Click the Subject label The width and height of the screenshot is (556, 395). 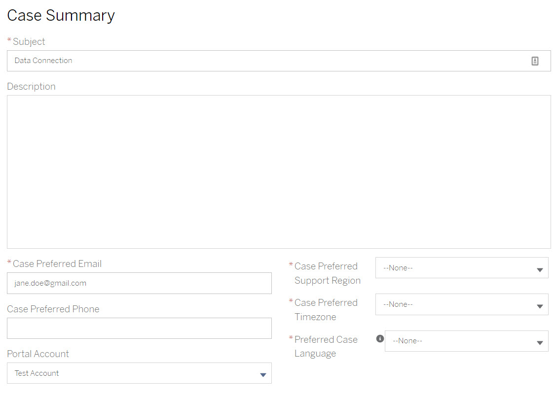pos(29,42)
